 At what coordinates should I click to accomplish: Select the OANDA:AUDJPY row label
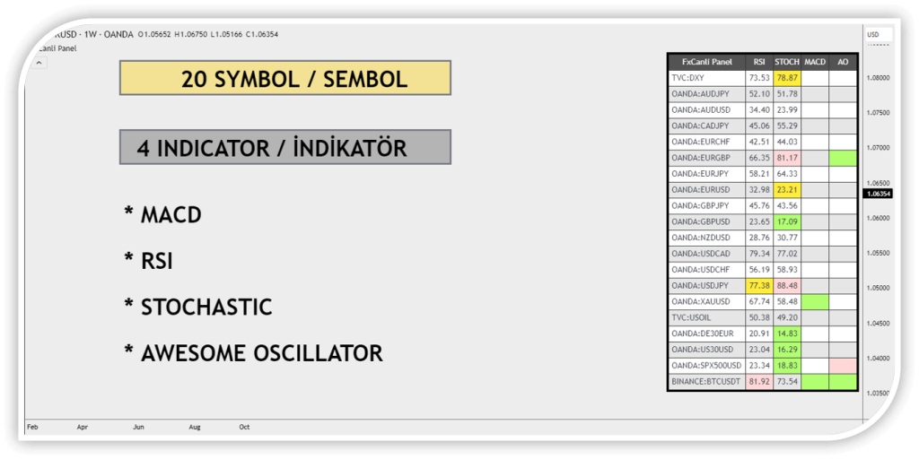pos(707,93)
